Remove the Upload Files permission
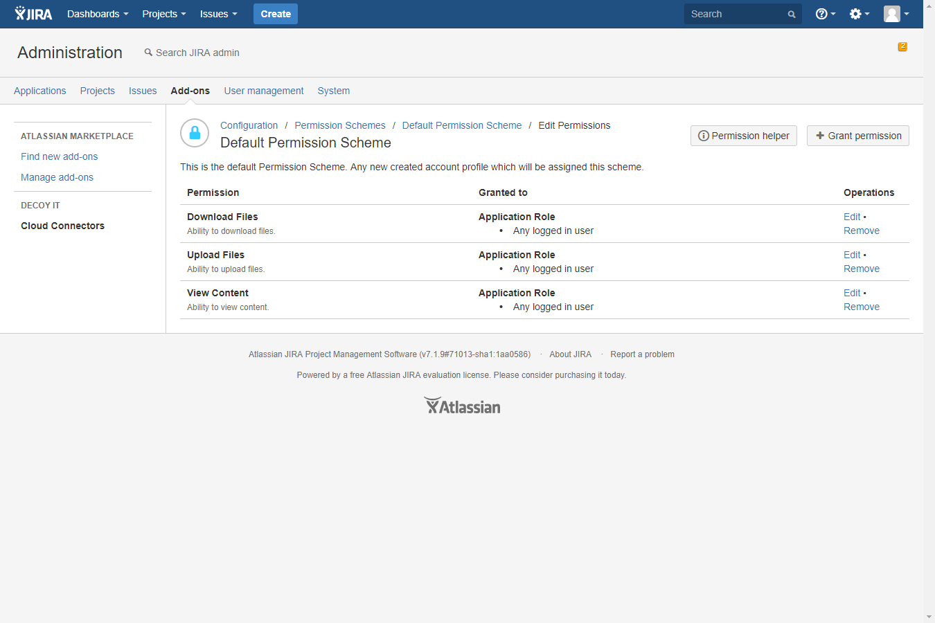The height and width of the screenshot is (623, 935). (862, 269)
